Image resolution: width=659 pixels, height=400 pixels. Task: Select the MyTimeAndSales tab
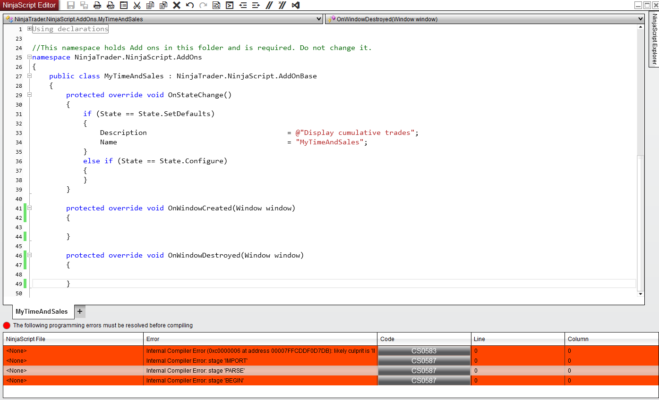[42, 311]
